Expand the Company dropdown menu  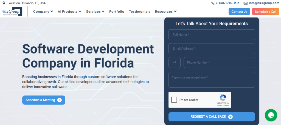(43, 12)
